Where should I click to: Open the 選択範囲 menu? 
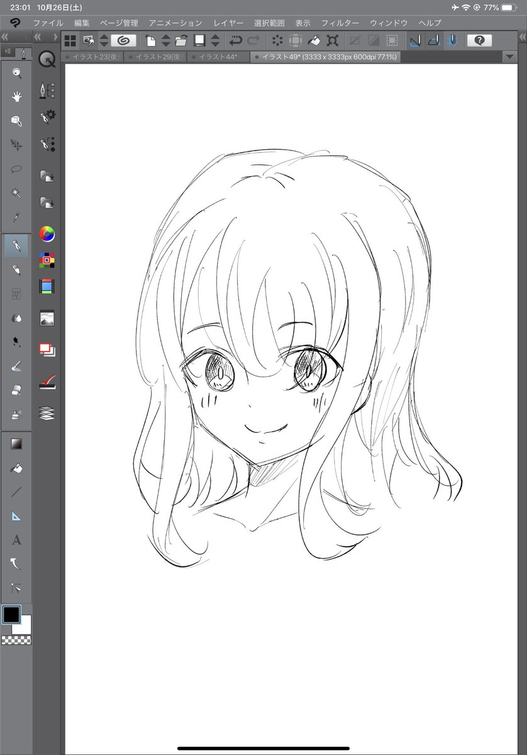point(269,23)
